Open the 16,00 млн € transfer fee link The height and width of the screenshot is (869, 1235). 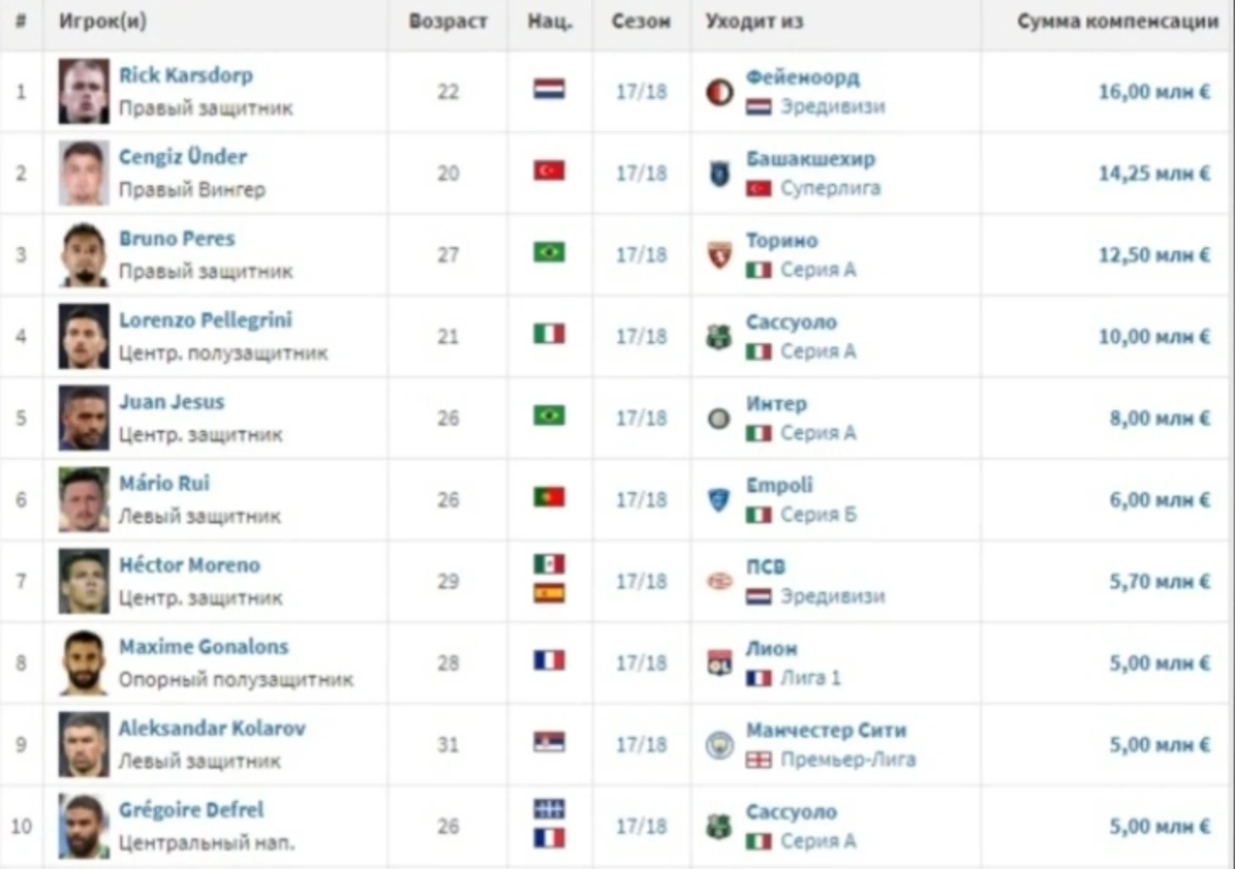(1154, 91)
